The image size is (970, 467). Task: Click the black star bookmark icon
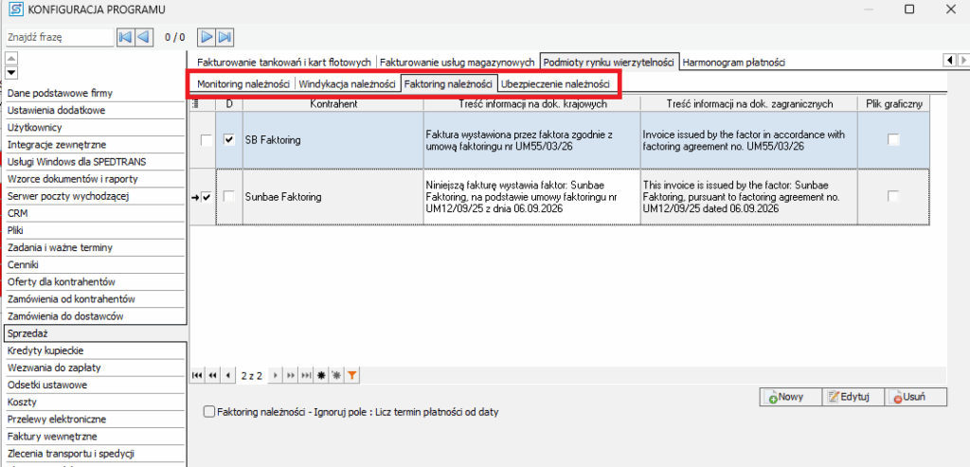[321, 375]
